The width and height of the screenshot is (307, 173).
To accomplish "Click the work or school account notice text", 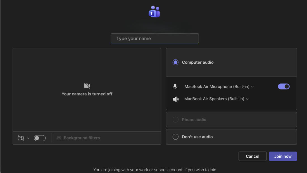I will (x=155, y=170).
